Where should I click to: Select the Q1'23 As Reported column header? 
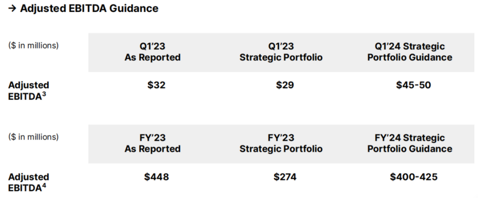pyautogui.click(x=152, y=52)
